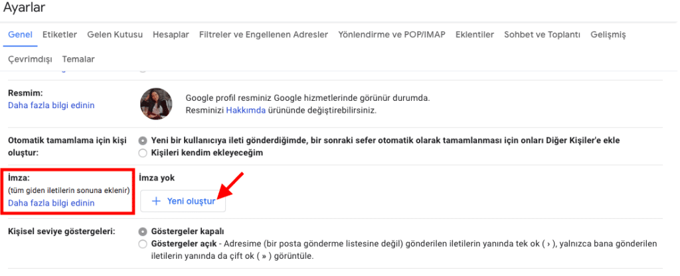Viewport: 680px width, 276px height.
Task: Open the Sohbet ve Toplantı tab
Action: click(x=542, y=34)
